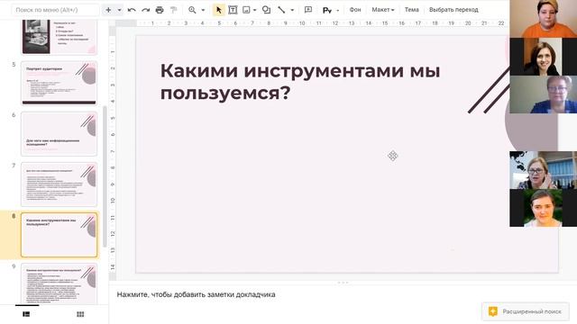Select the line tool
577x324 pixels.
[x=281, y=10]
